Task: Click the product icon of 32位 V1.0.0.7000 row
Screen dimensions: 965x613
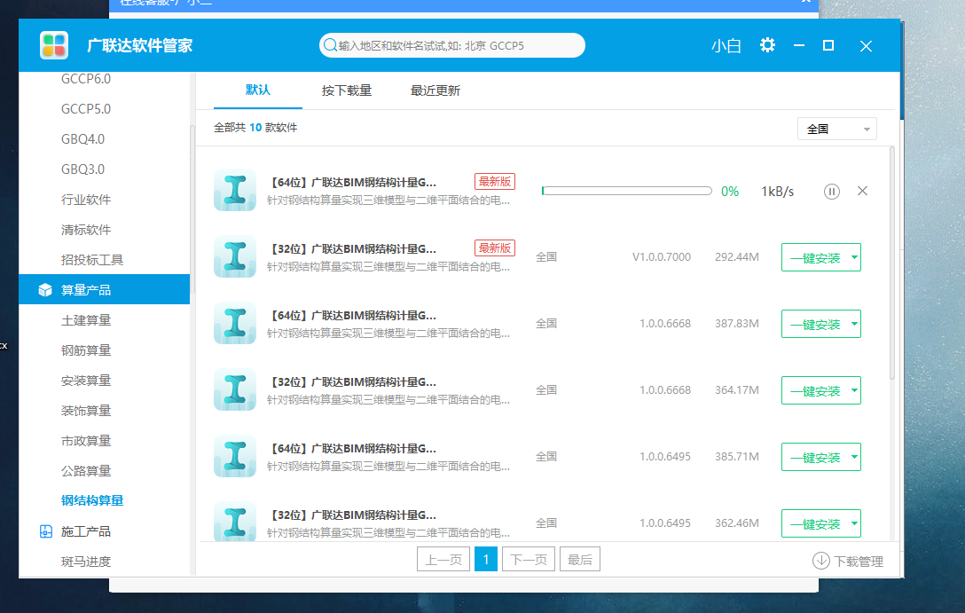Action: pos(234,256)
